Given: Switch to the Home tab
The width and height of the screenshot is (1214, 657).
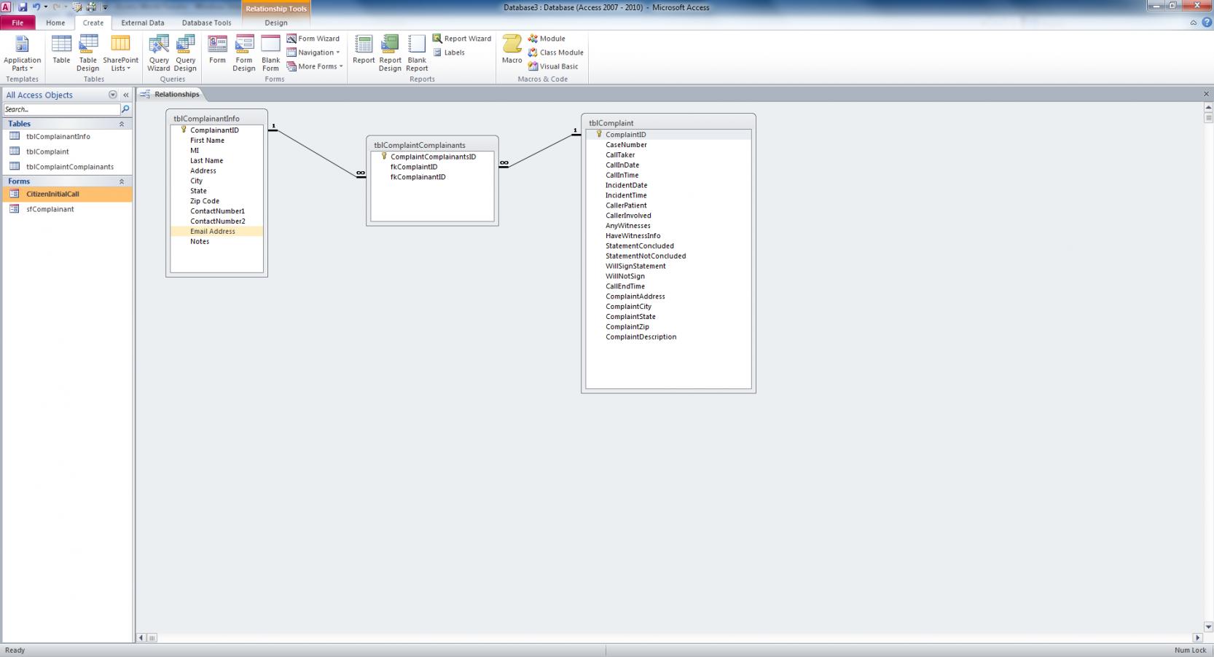Looking at the screenshot, I should (x=55, y=23).
